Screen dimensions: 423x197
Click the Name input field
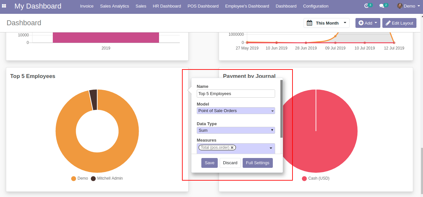click(236, 94)
